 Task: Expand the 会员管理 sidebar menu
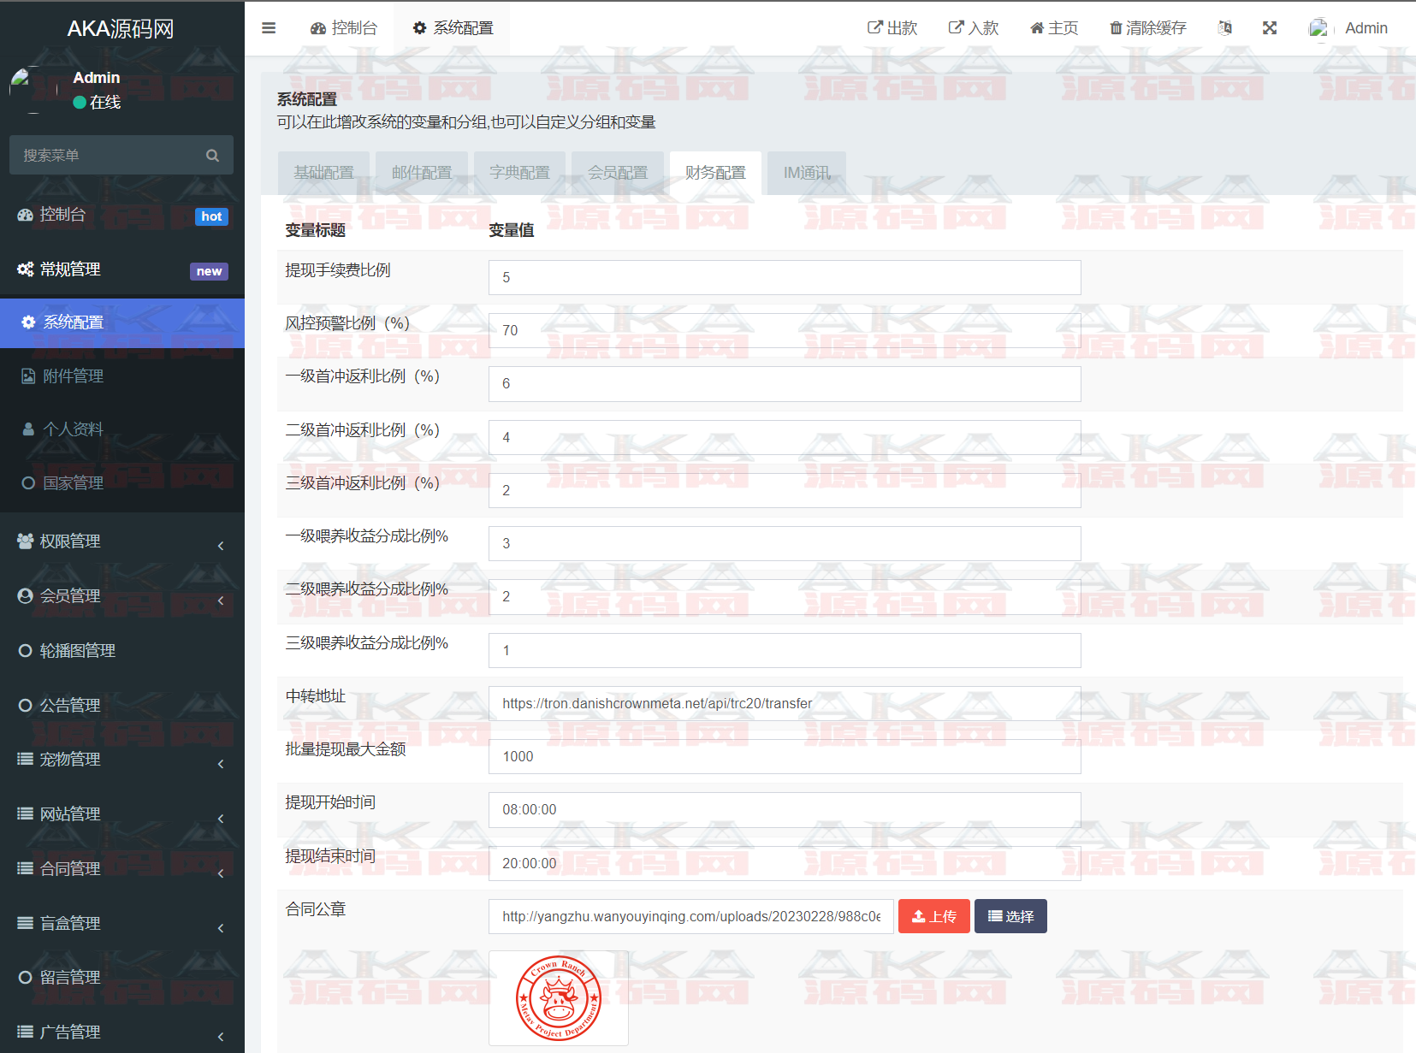coord(121,596)
